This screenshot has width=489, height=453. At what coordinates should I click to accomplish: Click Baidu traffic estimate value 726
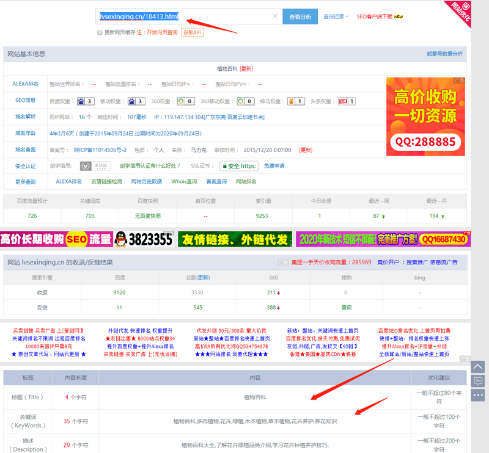(x=32, y=216)
